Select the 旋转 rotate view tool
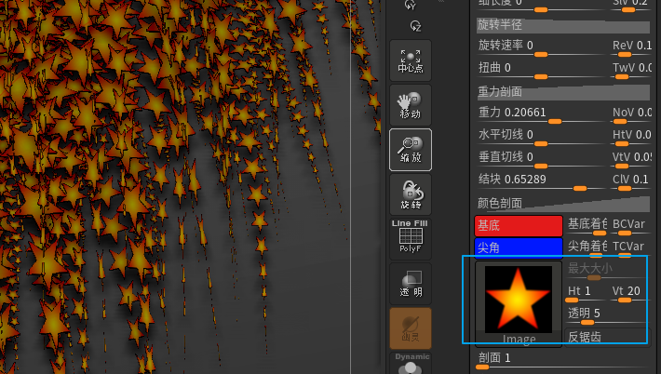Screen dimensions: 661x374 (x=411, y=194)
